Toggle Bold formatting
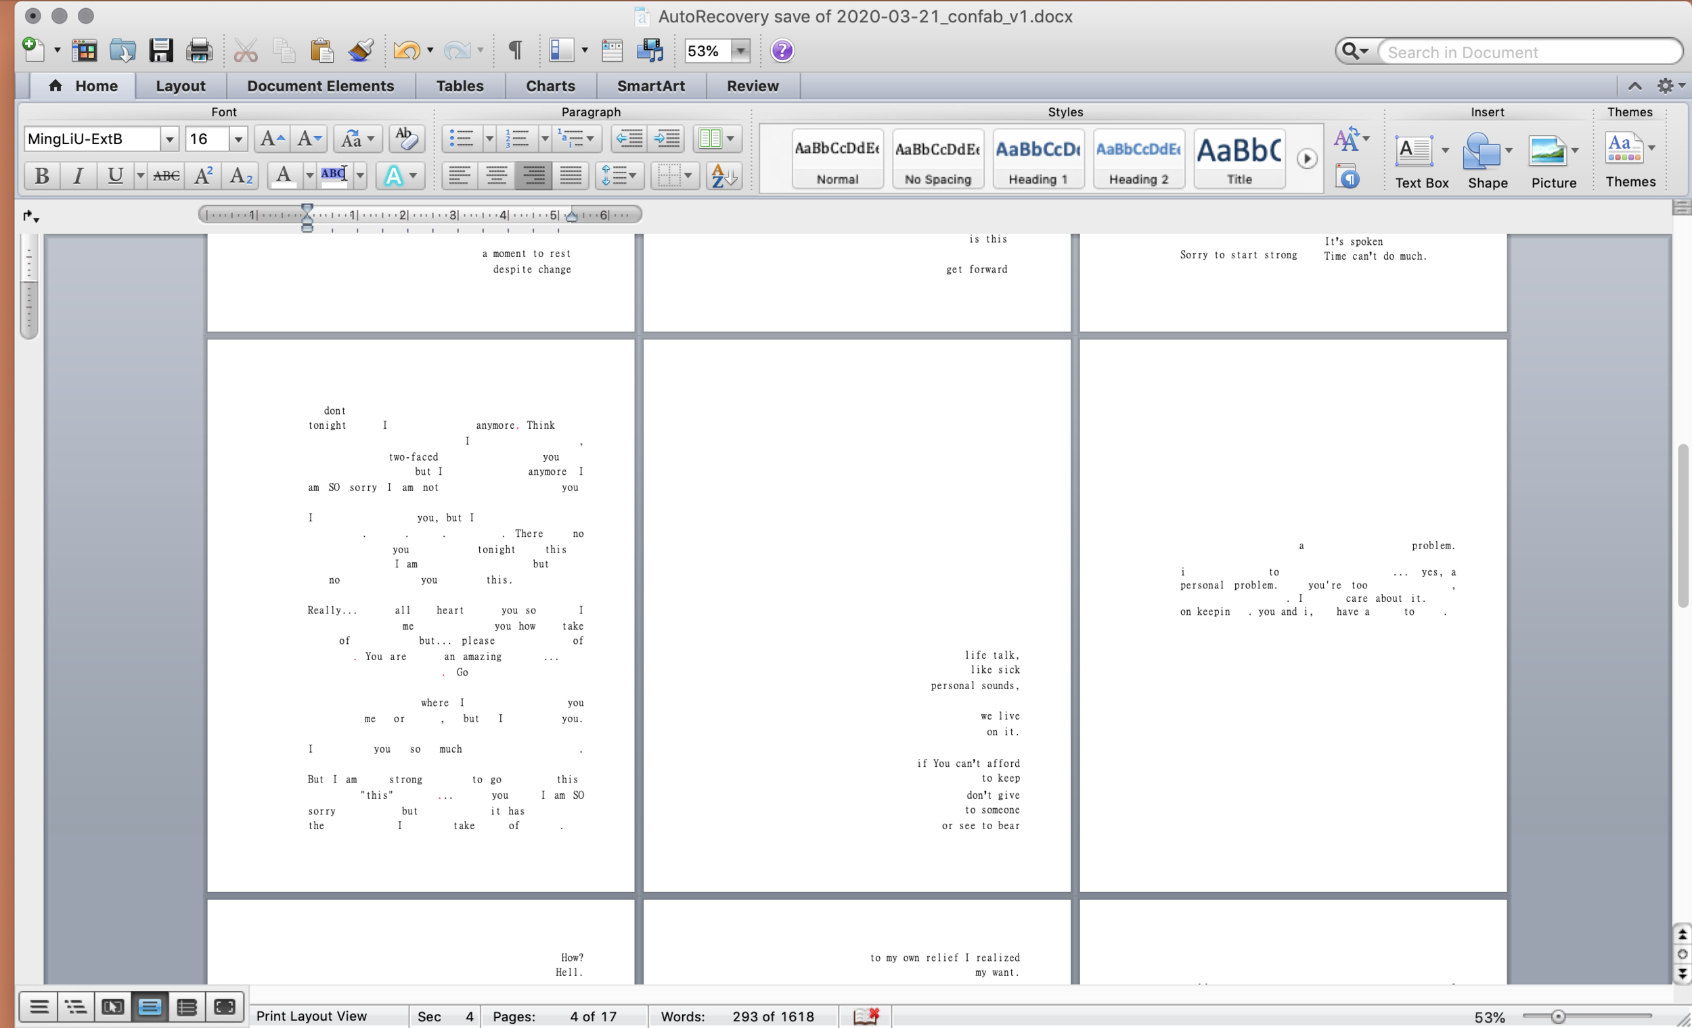 point(42,176)
